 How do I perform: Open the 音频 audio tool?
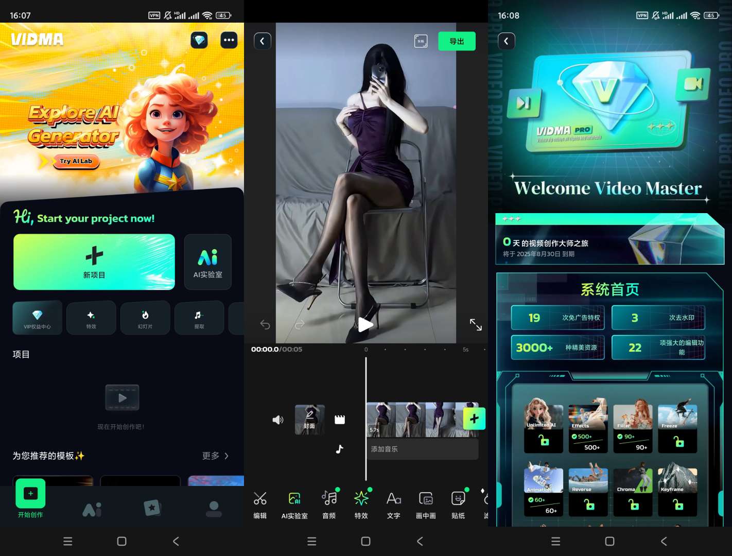click(x=329, y=505)
